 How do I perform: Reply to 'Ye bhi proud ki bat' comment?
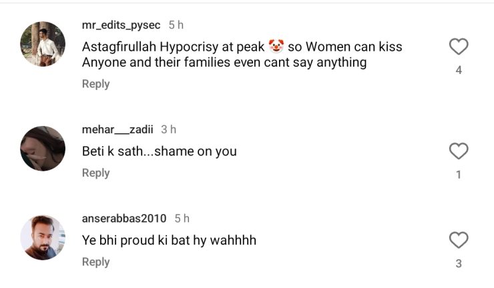(x=95, y=262)
